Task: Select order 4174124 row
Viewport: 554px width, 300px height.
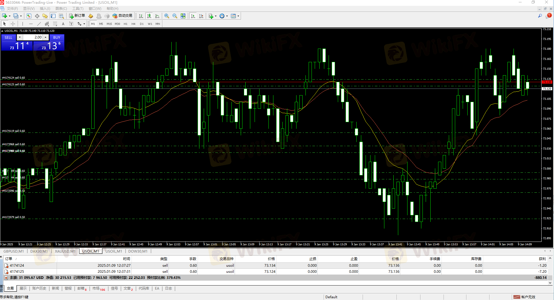Action: pos(276,265)
